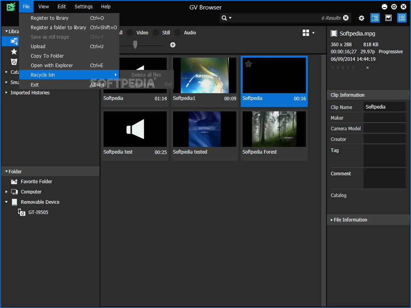Select the Video filter radio button
Screen dimensions: 411x308
click(x=130, y=33)
